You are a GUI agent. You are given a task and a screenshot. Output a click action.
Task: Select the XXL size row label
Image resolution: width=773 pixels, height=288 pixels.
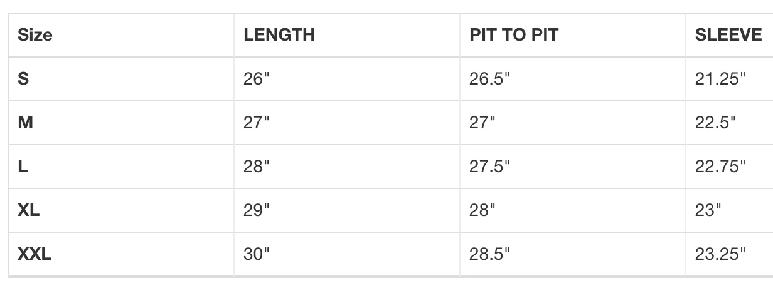(x=34, y=255)
